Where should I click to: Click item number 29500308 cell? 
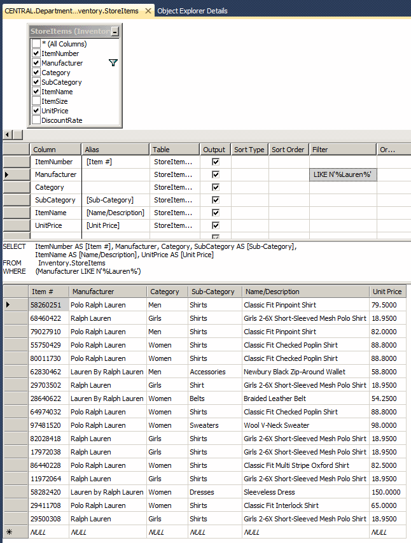[x=49, y=519]
